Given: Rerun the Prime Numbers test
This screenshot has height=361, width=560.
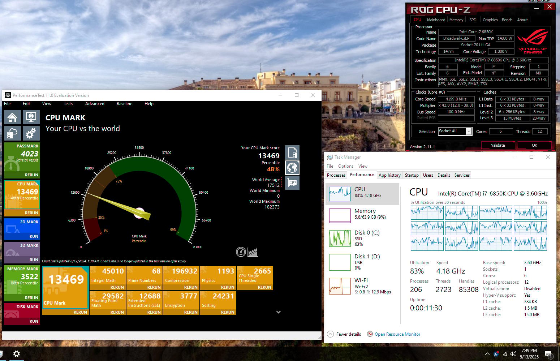Looking at the screenshot, I should click(154, 287).
